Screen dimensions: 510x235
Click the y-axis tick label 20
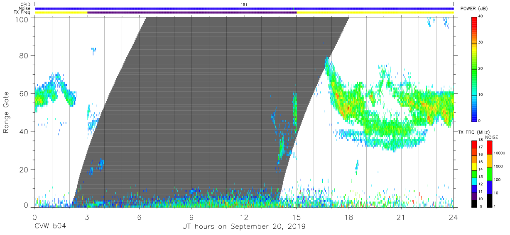tap(24, 170)
